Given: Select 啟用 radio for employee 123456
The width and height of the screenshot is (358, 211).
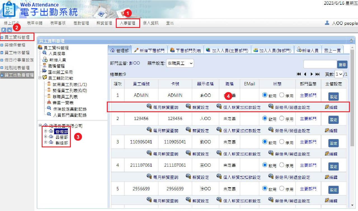Looking at the screenshot, I should (x=265, y=118).
